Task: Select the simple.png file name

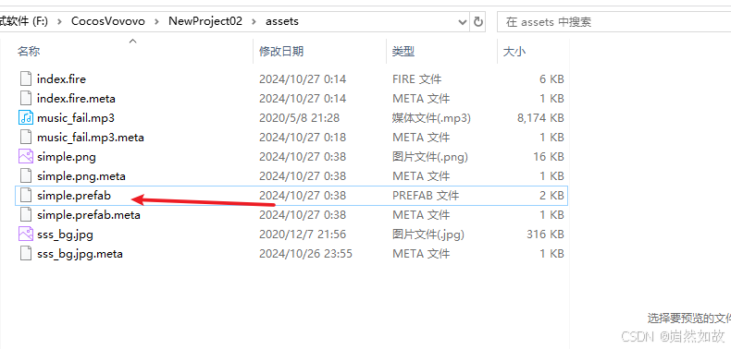Action: point(67,157)
